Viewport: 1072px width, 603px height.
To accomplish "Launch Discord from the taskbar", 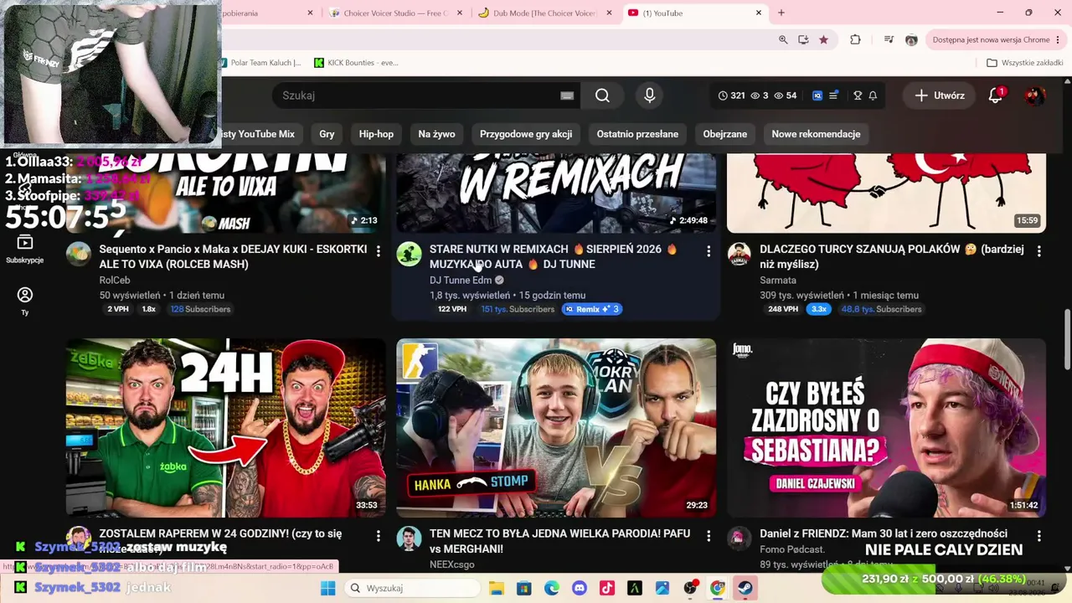I will 580,588.
